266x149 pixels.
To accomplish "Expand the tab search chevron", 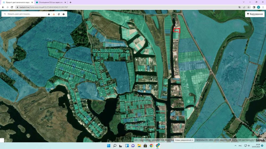I will pos(244,2).
